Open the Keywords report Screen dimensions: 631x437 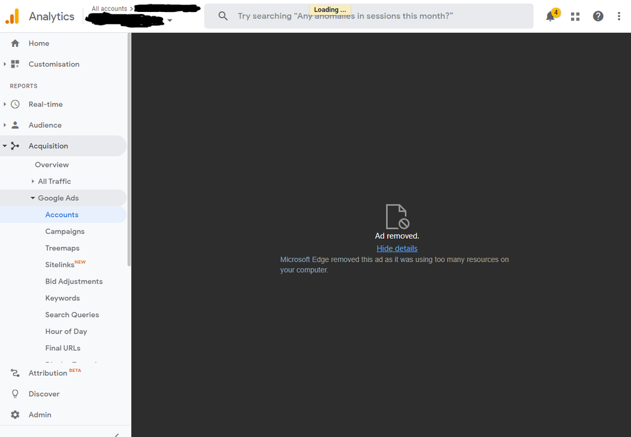(x=63, y=298)
